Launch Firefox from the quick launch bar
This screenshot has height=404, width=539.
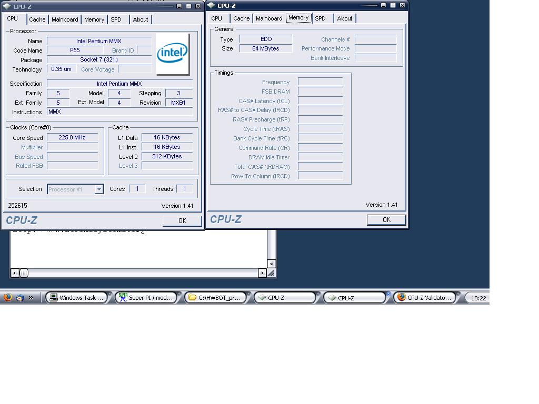[x=7, y=298]
